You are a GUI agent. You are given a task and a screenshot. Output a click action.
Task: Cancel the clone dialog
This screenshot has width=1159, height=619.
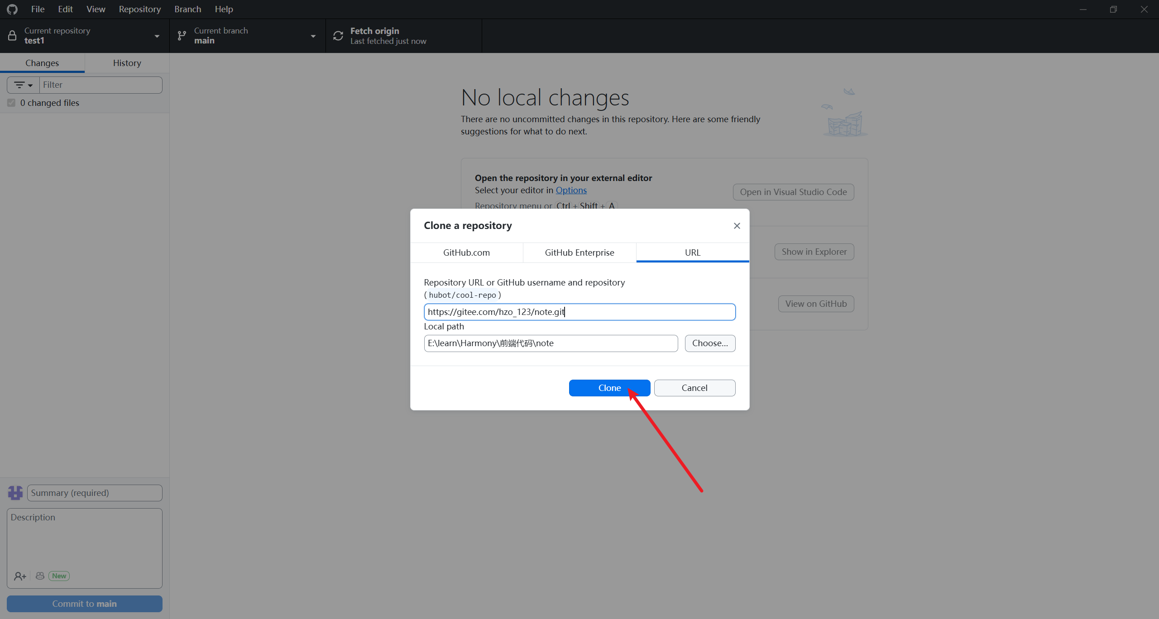(694, 388)
